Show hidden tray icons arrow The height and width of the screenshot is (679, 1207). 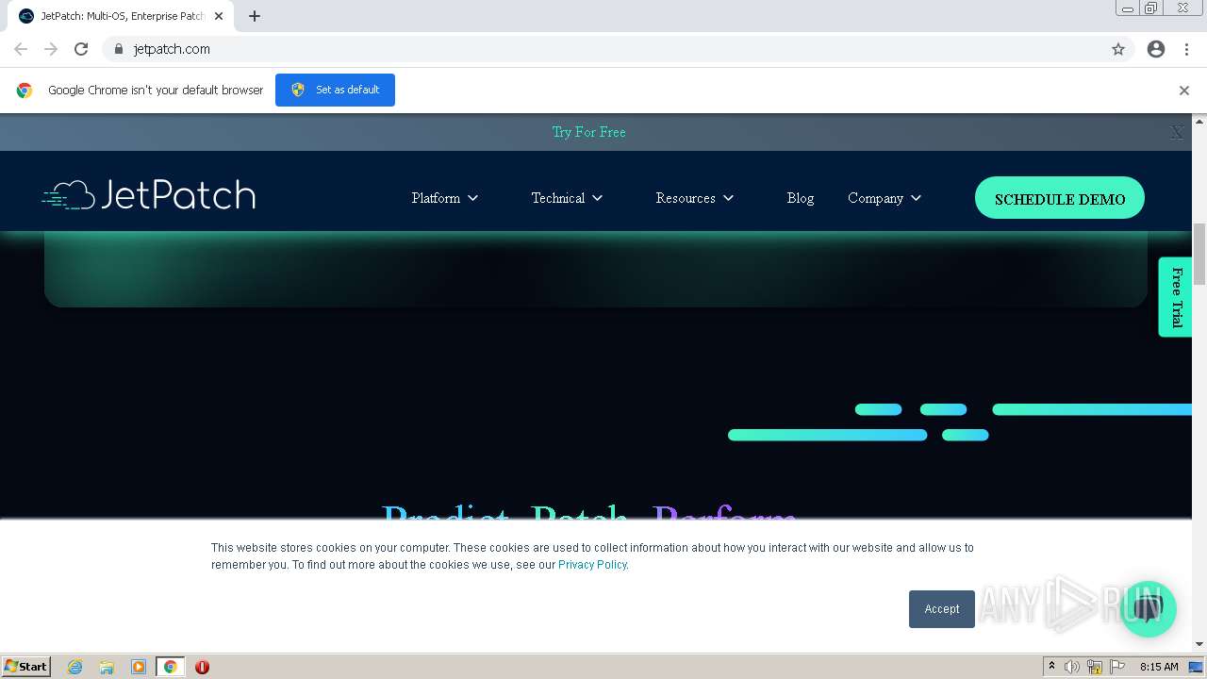(1051, 667)
